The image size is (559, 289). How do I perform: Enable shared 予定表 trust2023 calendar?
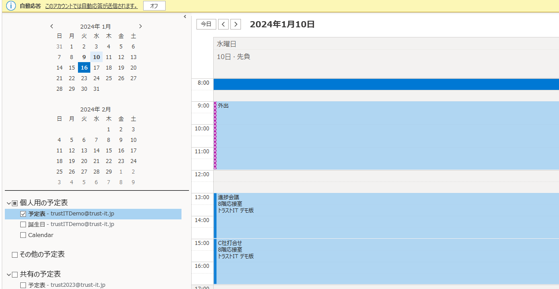(x=23, y=285)
